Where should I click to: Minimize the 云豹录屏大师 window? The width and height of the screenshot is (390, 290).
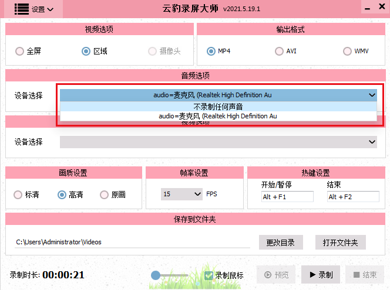[367, 8]
